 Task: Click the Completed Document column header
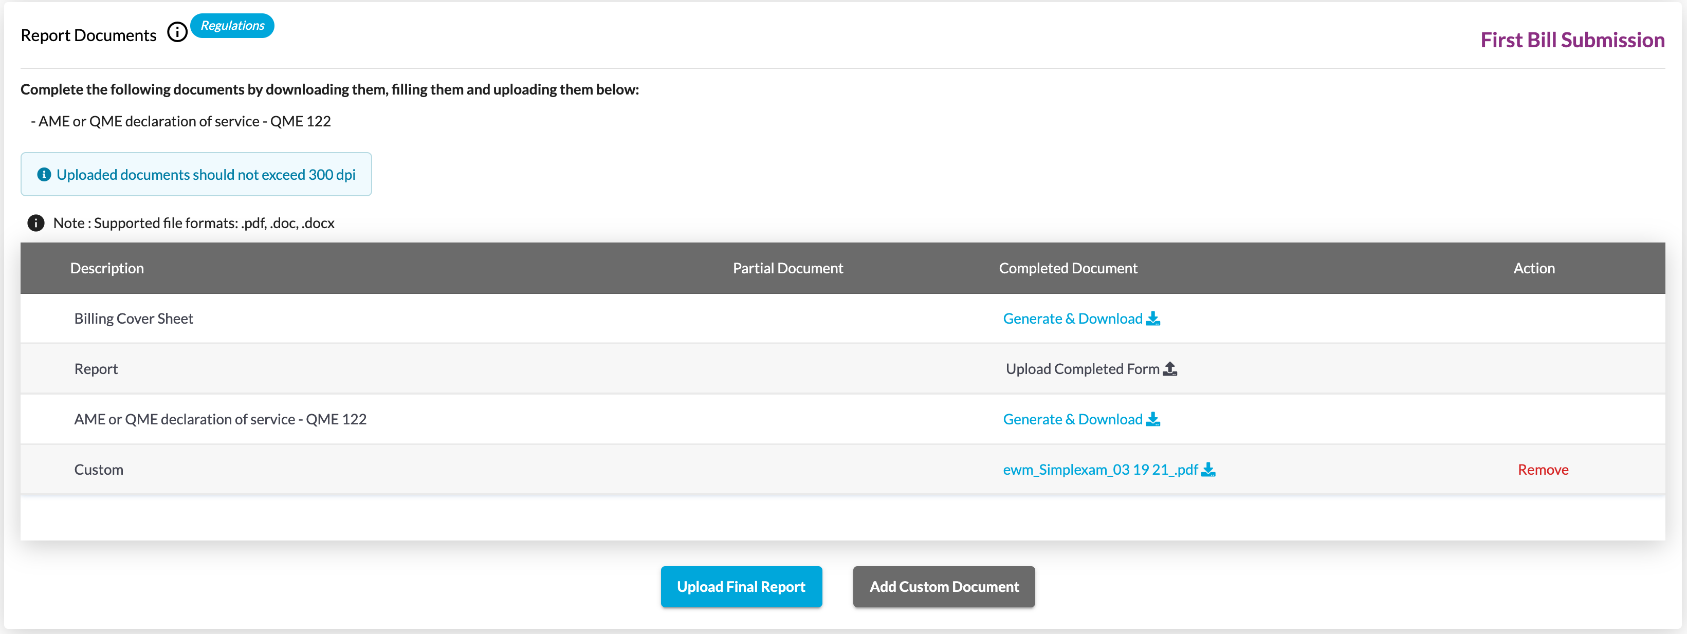pos(1068,268)
